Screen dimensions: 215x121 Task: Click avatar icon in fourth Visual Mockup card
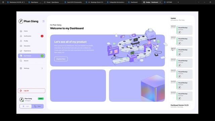[x=179, y=66]
